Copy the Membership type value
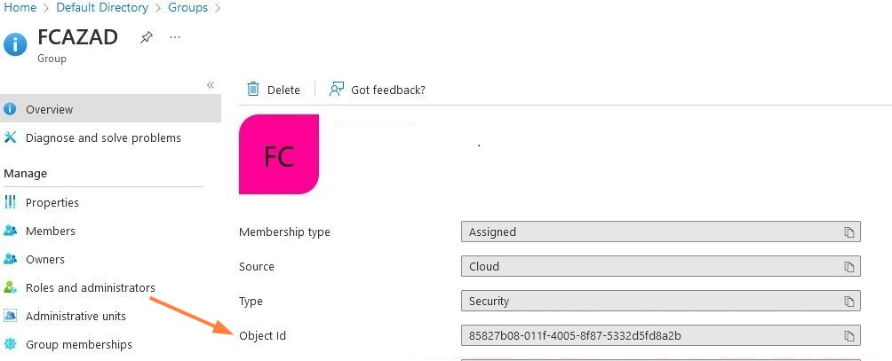 [x=849, y=232]
